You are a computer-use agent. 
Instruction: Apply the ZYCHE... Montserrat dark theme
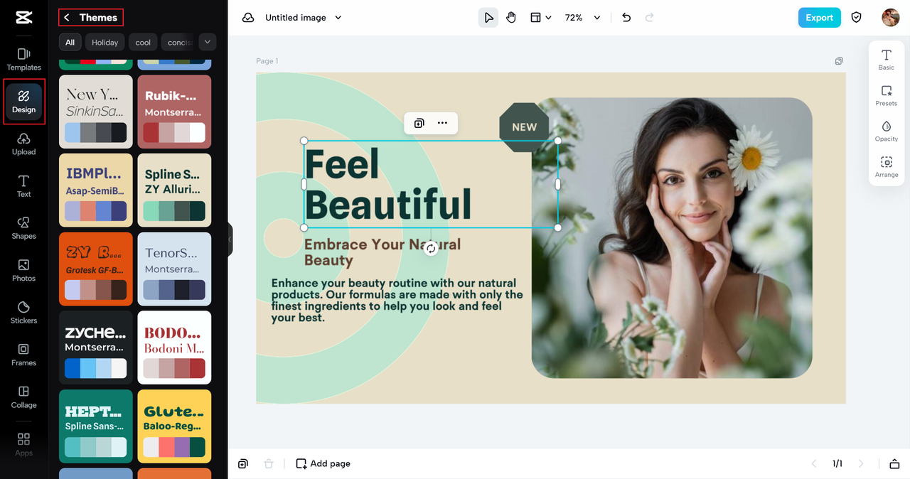point(96,348)
